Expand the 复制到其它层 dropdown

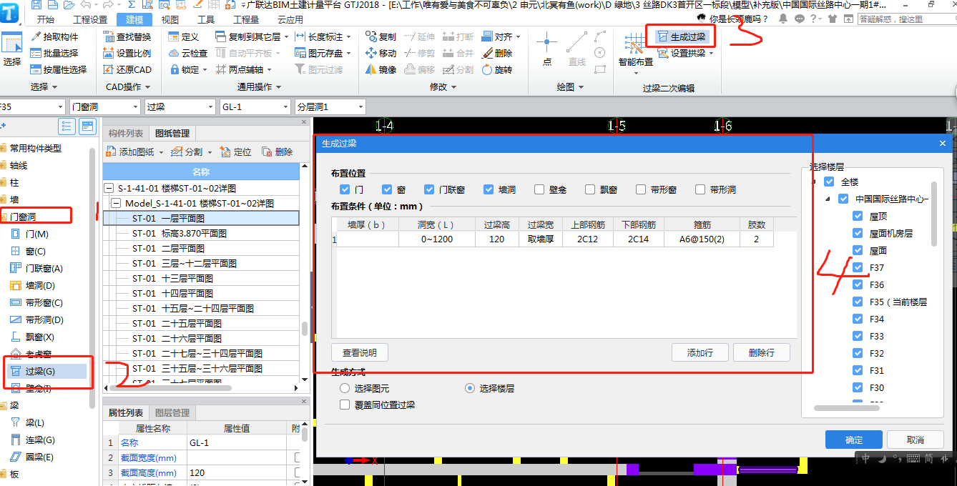coord(285,36)
